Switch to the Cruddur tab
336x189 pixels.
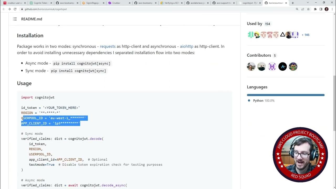(118, 3)
